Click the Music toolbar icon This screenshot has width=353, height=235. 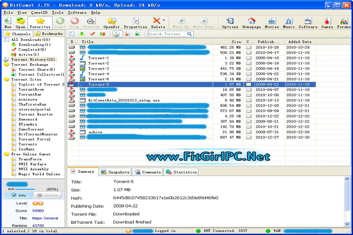289,23
